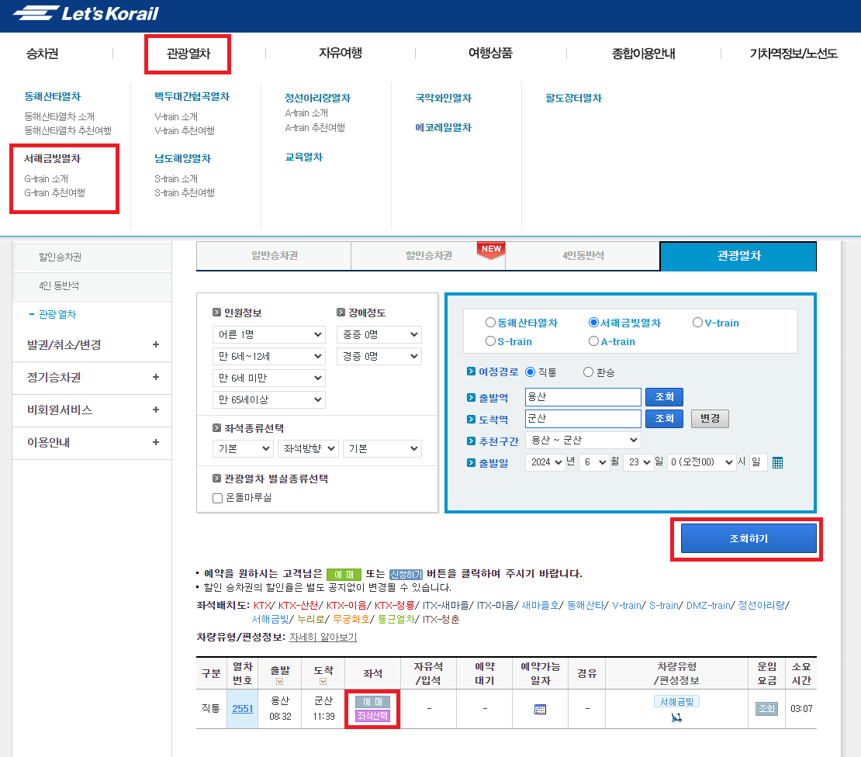Screen dimensions: 861x757
Task: Open the KTX-산천 seat map link
Action: click(298, 606)
